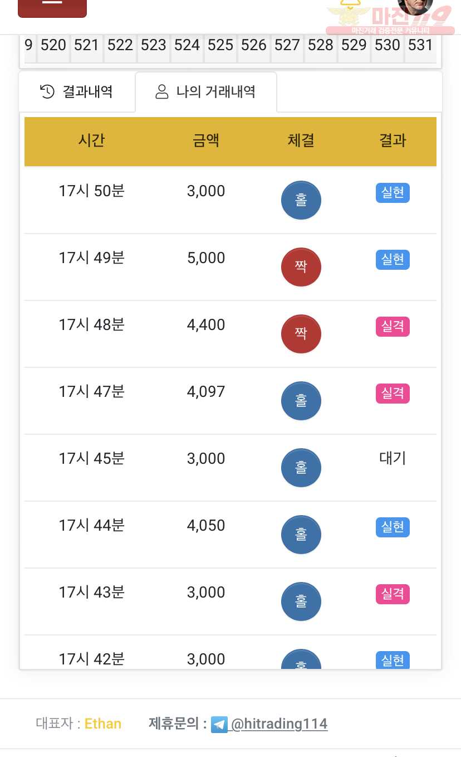This screenshot has width=461, height=757.
Task: Open the @hitrading114 Telegram link
Action: click(279, 724)
